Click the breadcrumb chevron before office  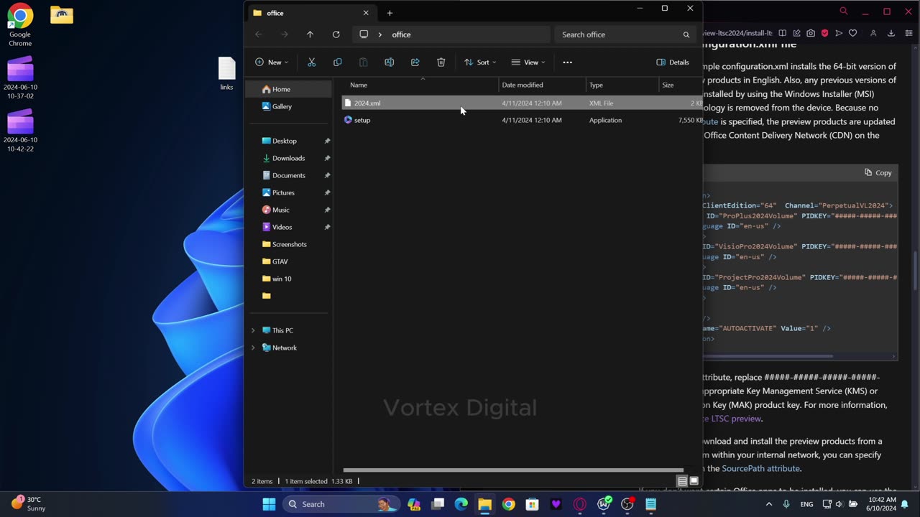pyautogui.click(x=380, y=34)
